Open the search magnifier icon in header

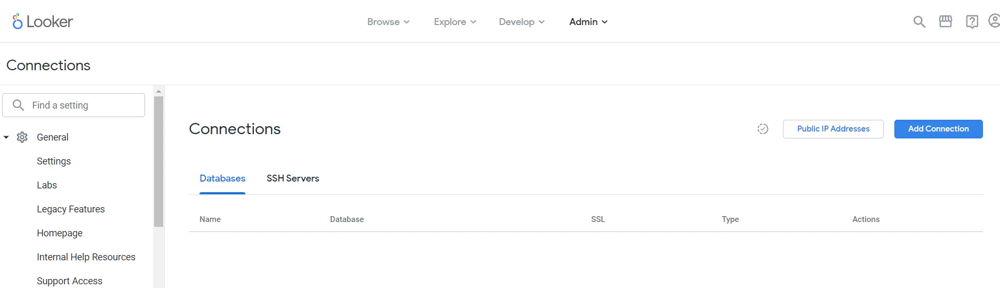(919, 22)
